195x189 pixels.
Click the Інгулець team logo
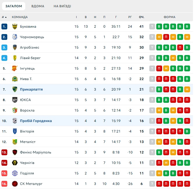click(15, 68)
